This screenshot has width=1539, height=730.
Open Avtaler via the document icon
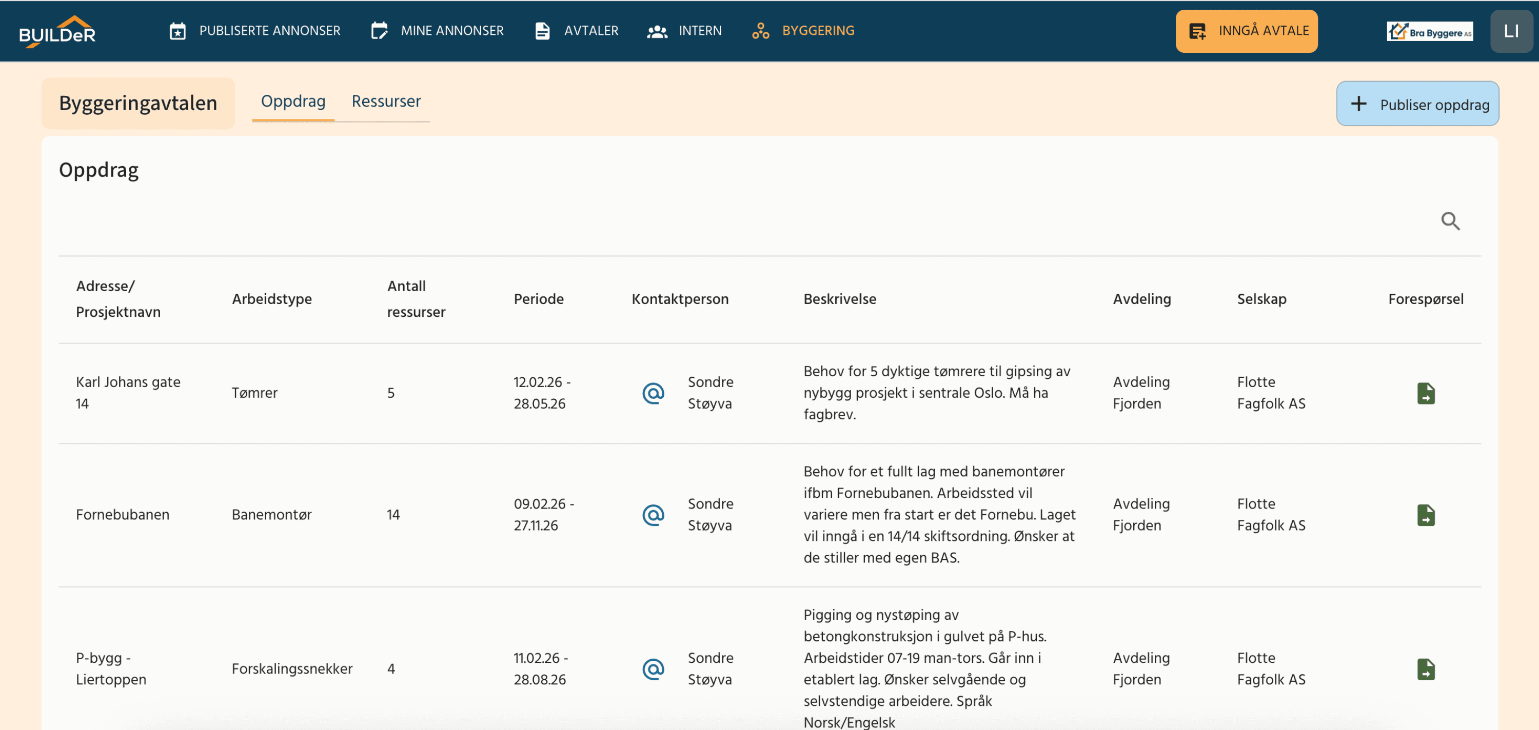point(542,30)
